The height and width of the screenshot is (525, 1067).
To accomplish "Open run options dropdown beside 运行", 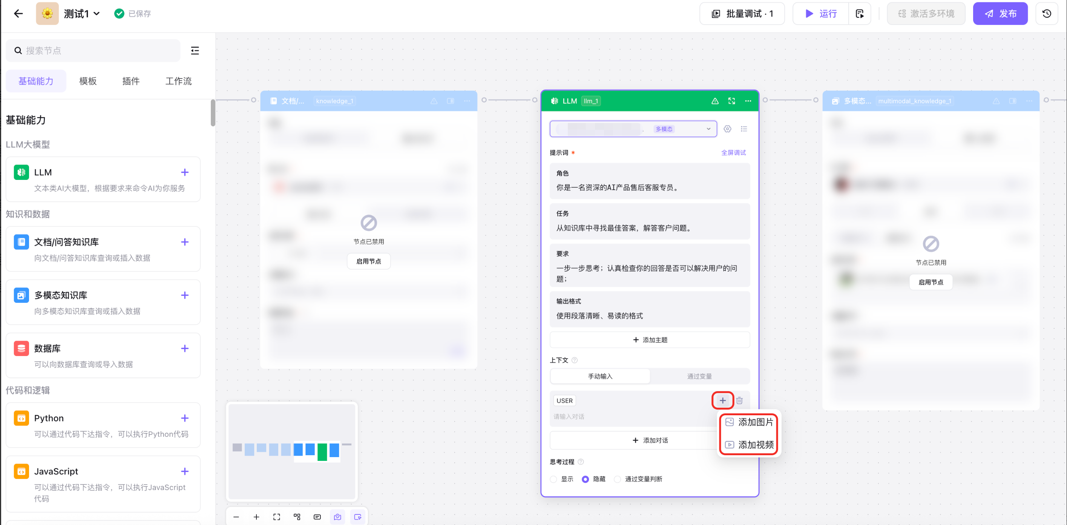I will click(860, 14).
